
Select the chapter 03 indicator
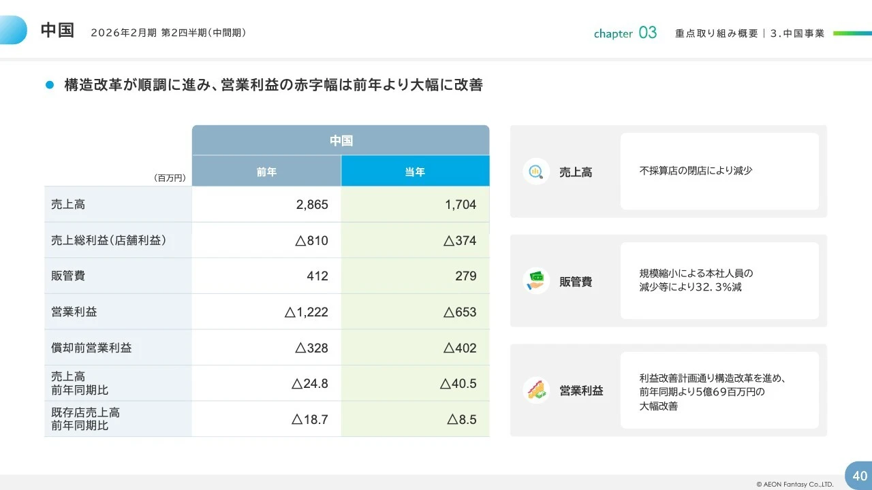coord(625,32)
